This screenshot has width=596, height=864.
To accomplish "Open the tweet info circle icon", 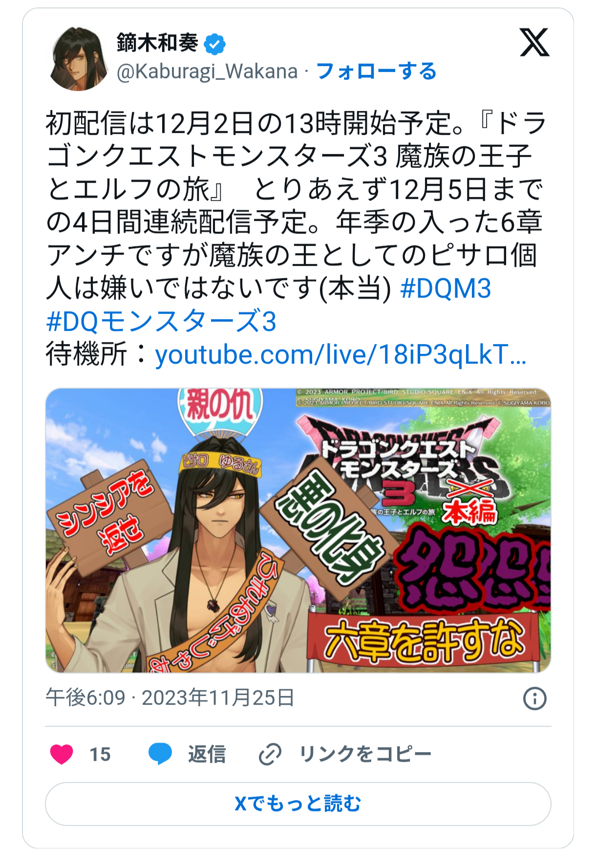I will click(534, 698).
